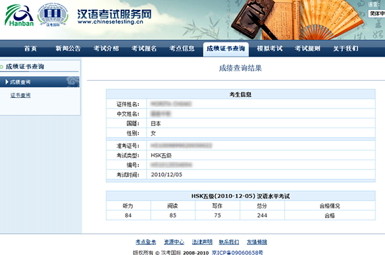This screenshot has width=385, height=255.
Task: Click the 总分 column header
Action: pyautogui.click(x=262, y=206)
